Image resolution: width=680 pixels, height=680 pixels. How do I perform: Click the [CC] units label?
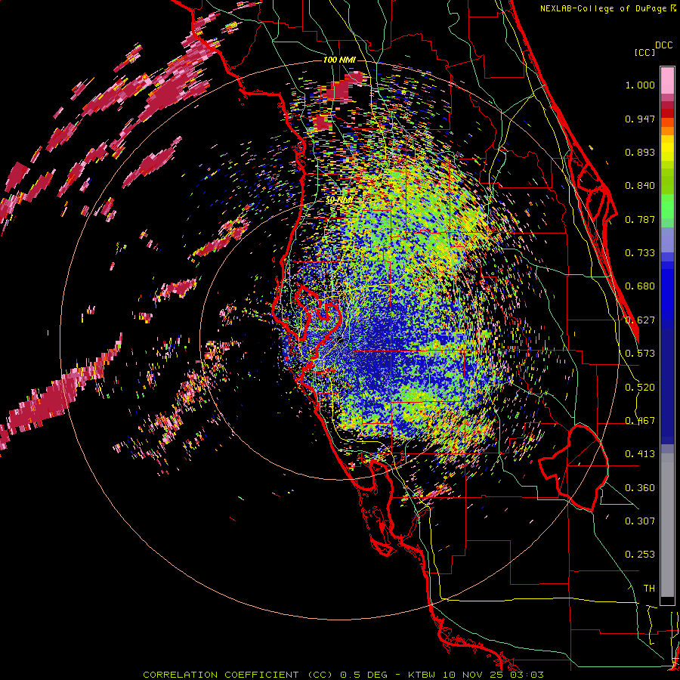[644, 52]
